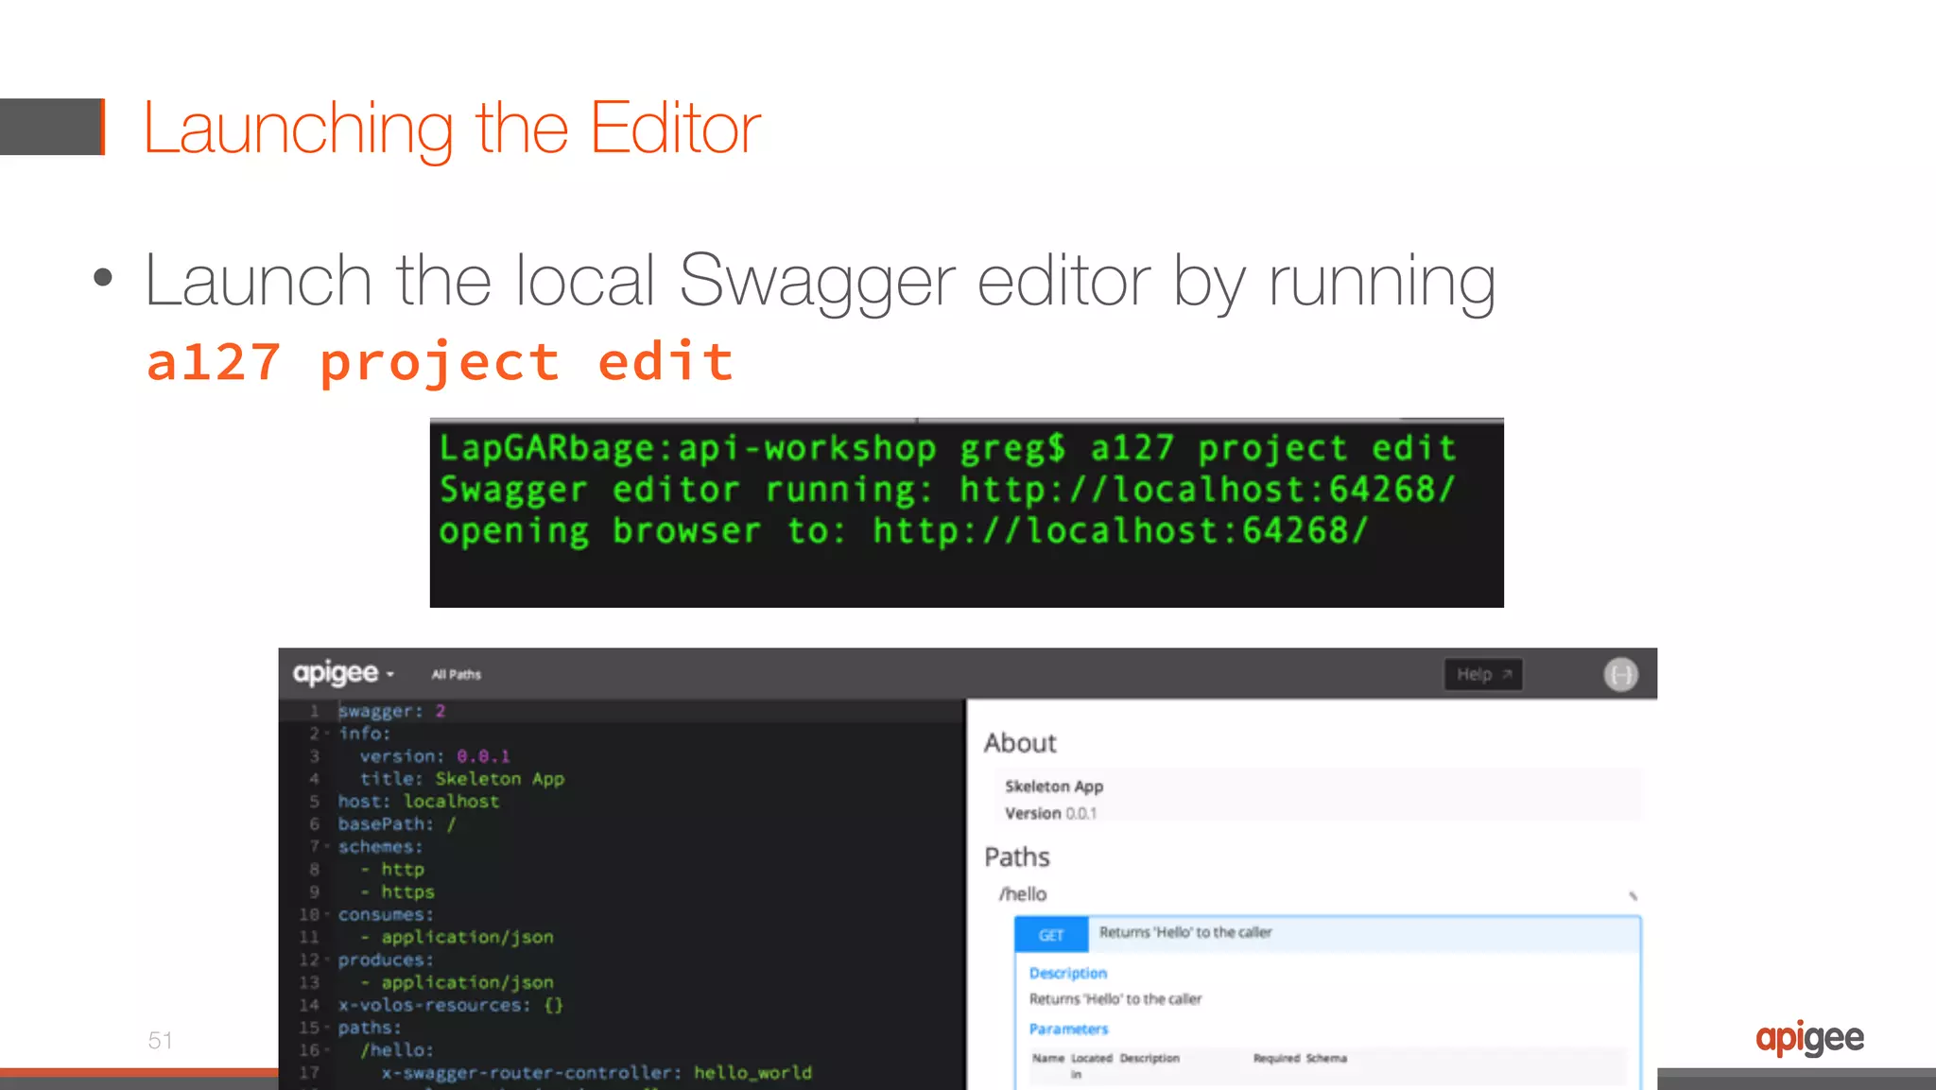Click the apigee logo at slide corner
The height and width of the screenshot is (1090, 1936).
tap(1809, 1039)
